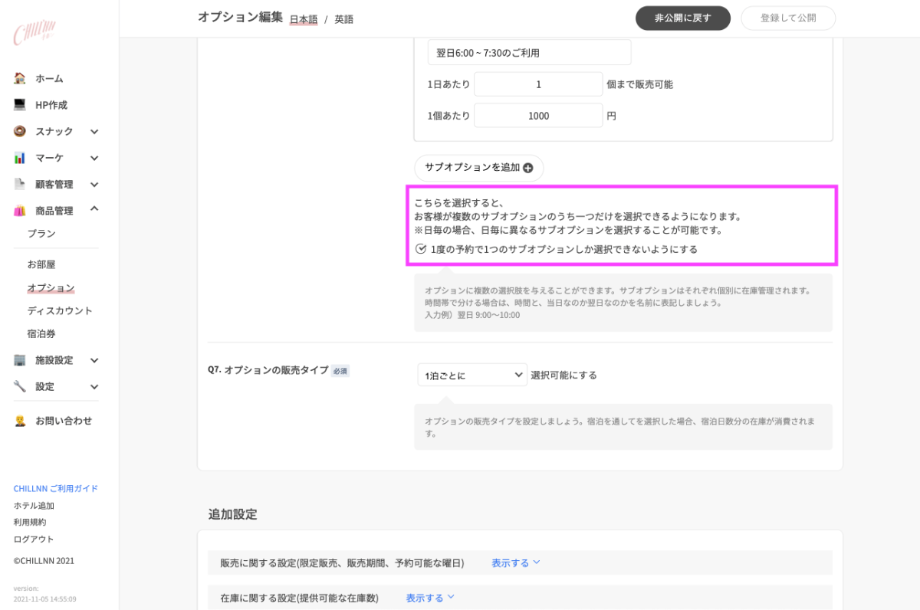The width and height of the screenshot is (920, 610).
Task: Click the house icon beside ホーム
Action: (x=20, y=78)
